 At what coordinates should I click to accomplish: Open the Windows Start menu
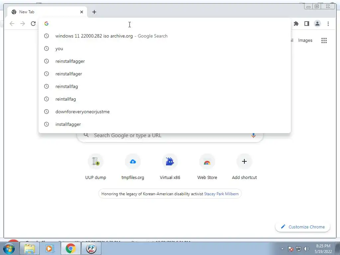pos(9,248)
